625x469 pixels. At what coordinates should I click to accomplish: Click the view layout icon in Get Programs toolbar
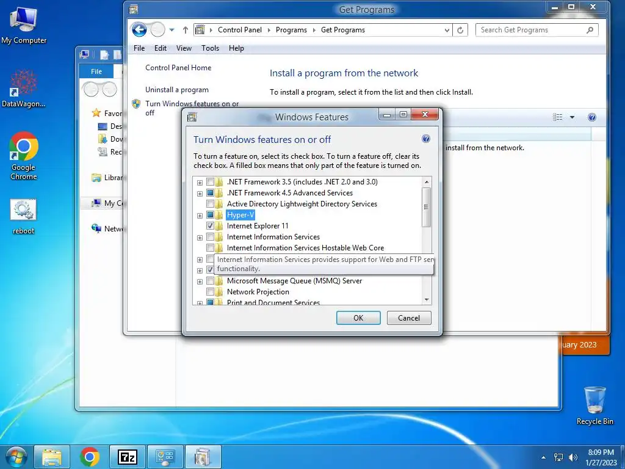(558, 117)
